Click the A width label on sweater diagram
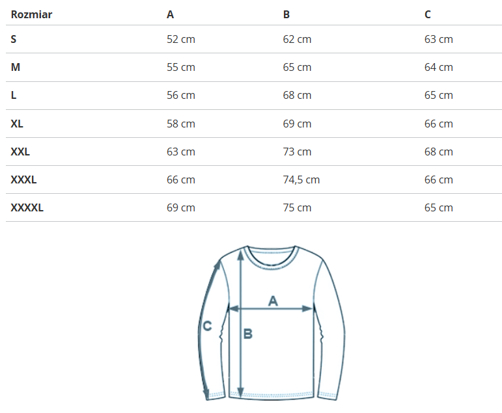The image size is (502, 413). coord(273,300)
